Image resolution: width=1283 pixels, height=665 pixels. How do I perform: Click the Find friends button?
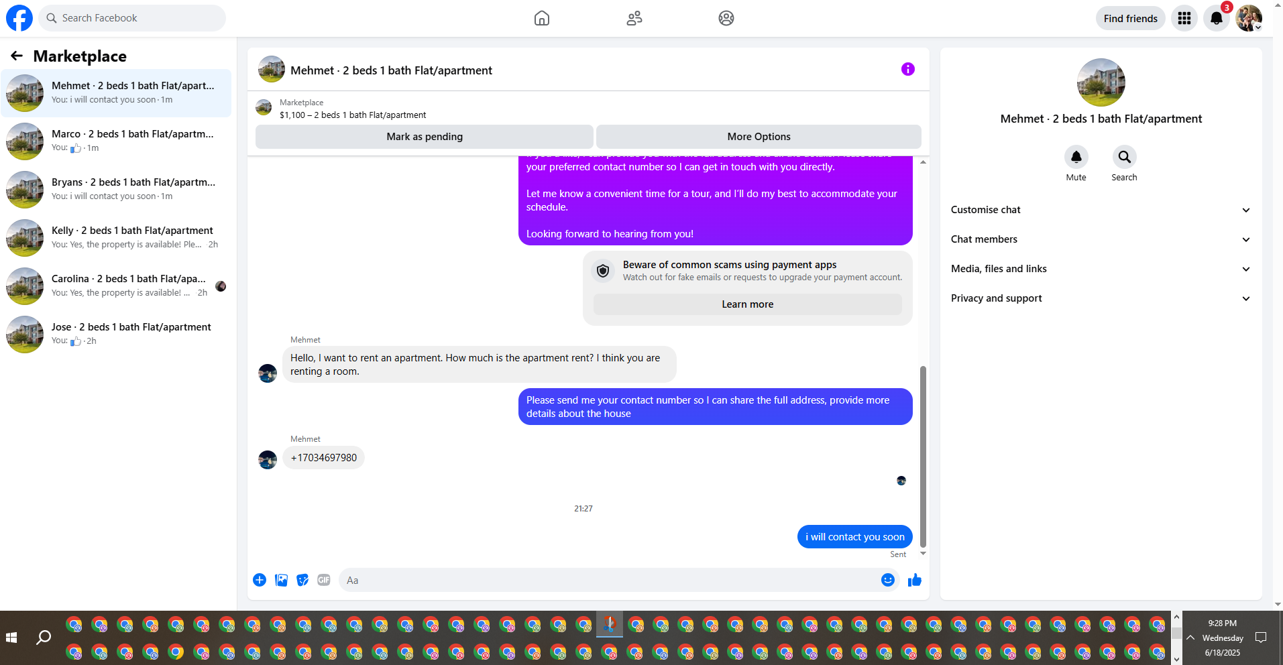coord(1131,18)
